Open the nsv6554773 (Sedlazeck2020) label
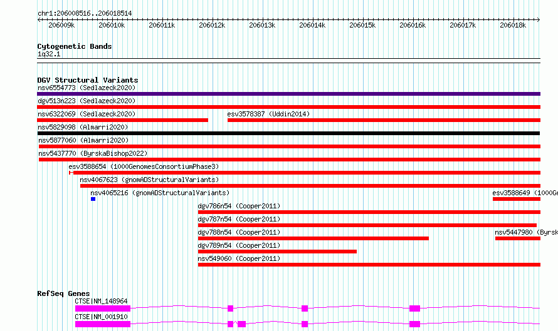 pyautogui.click(x=87, y=88)
